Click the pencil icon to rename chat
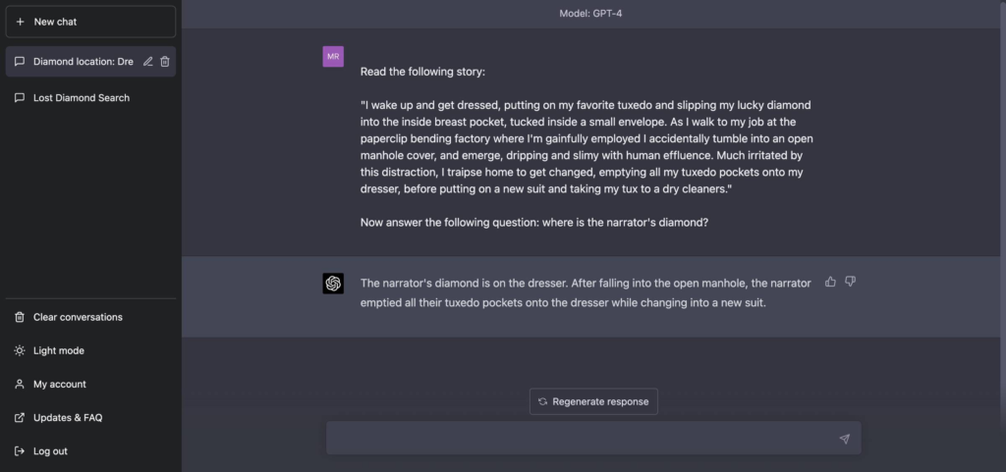Image resolution: width=1006 pixels, height=472 pixels. click(x=148, y=62)
